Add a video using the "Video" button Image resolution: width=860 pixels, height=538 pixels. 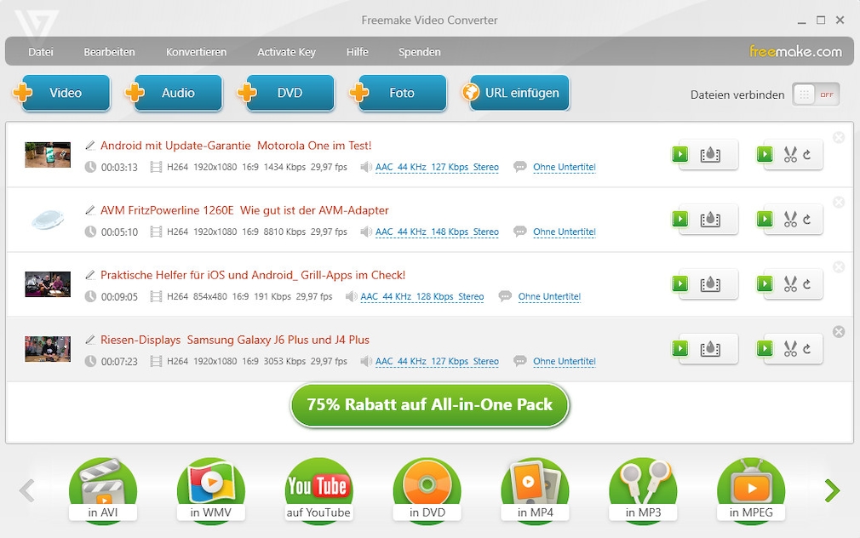[x=66, y=94]
